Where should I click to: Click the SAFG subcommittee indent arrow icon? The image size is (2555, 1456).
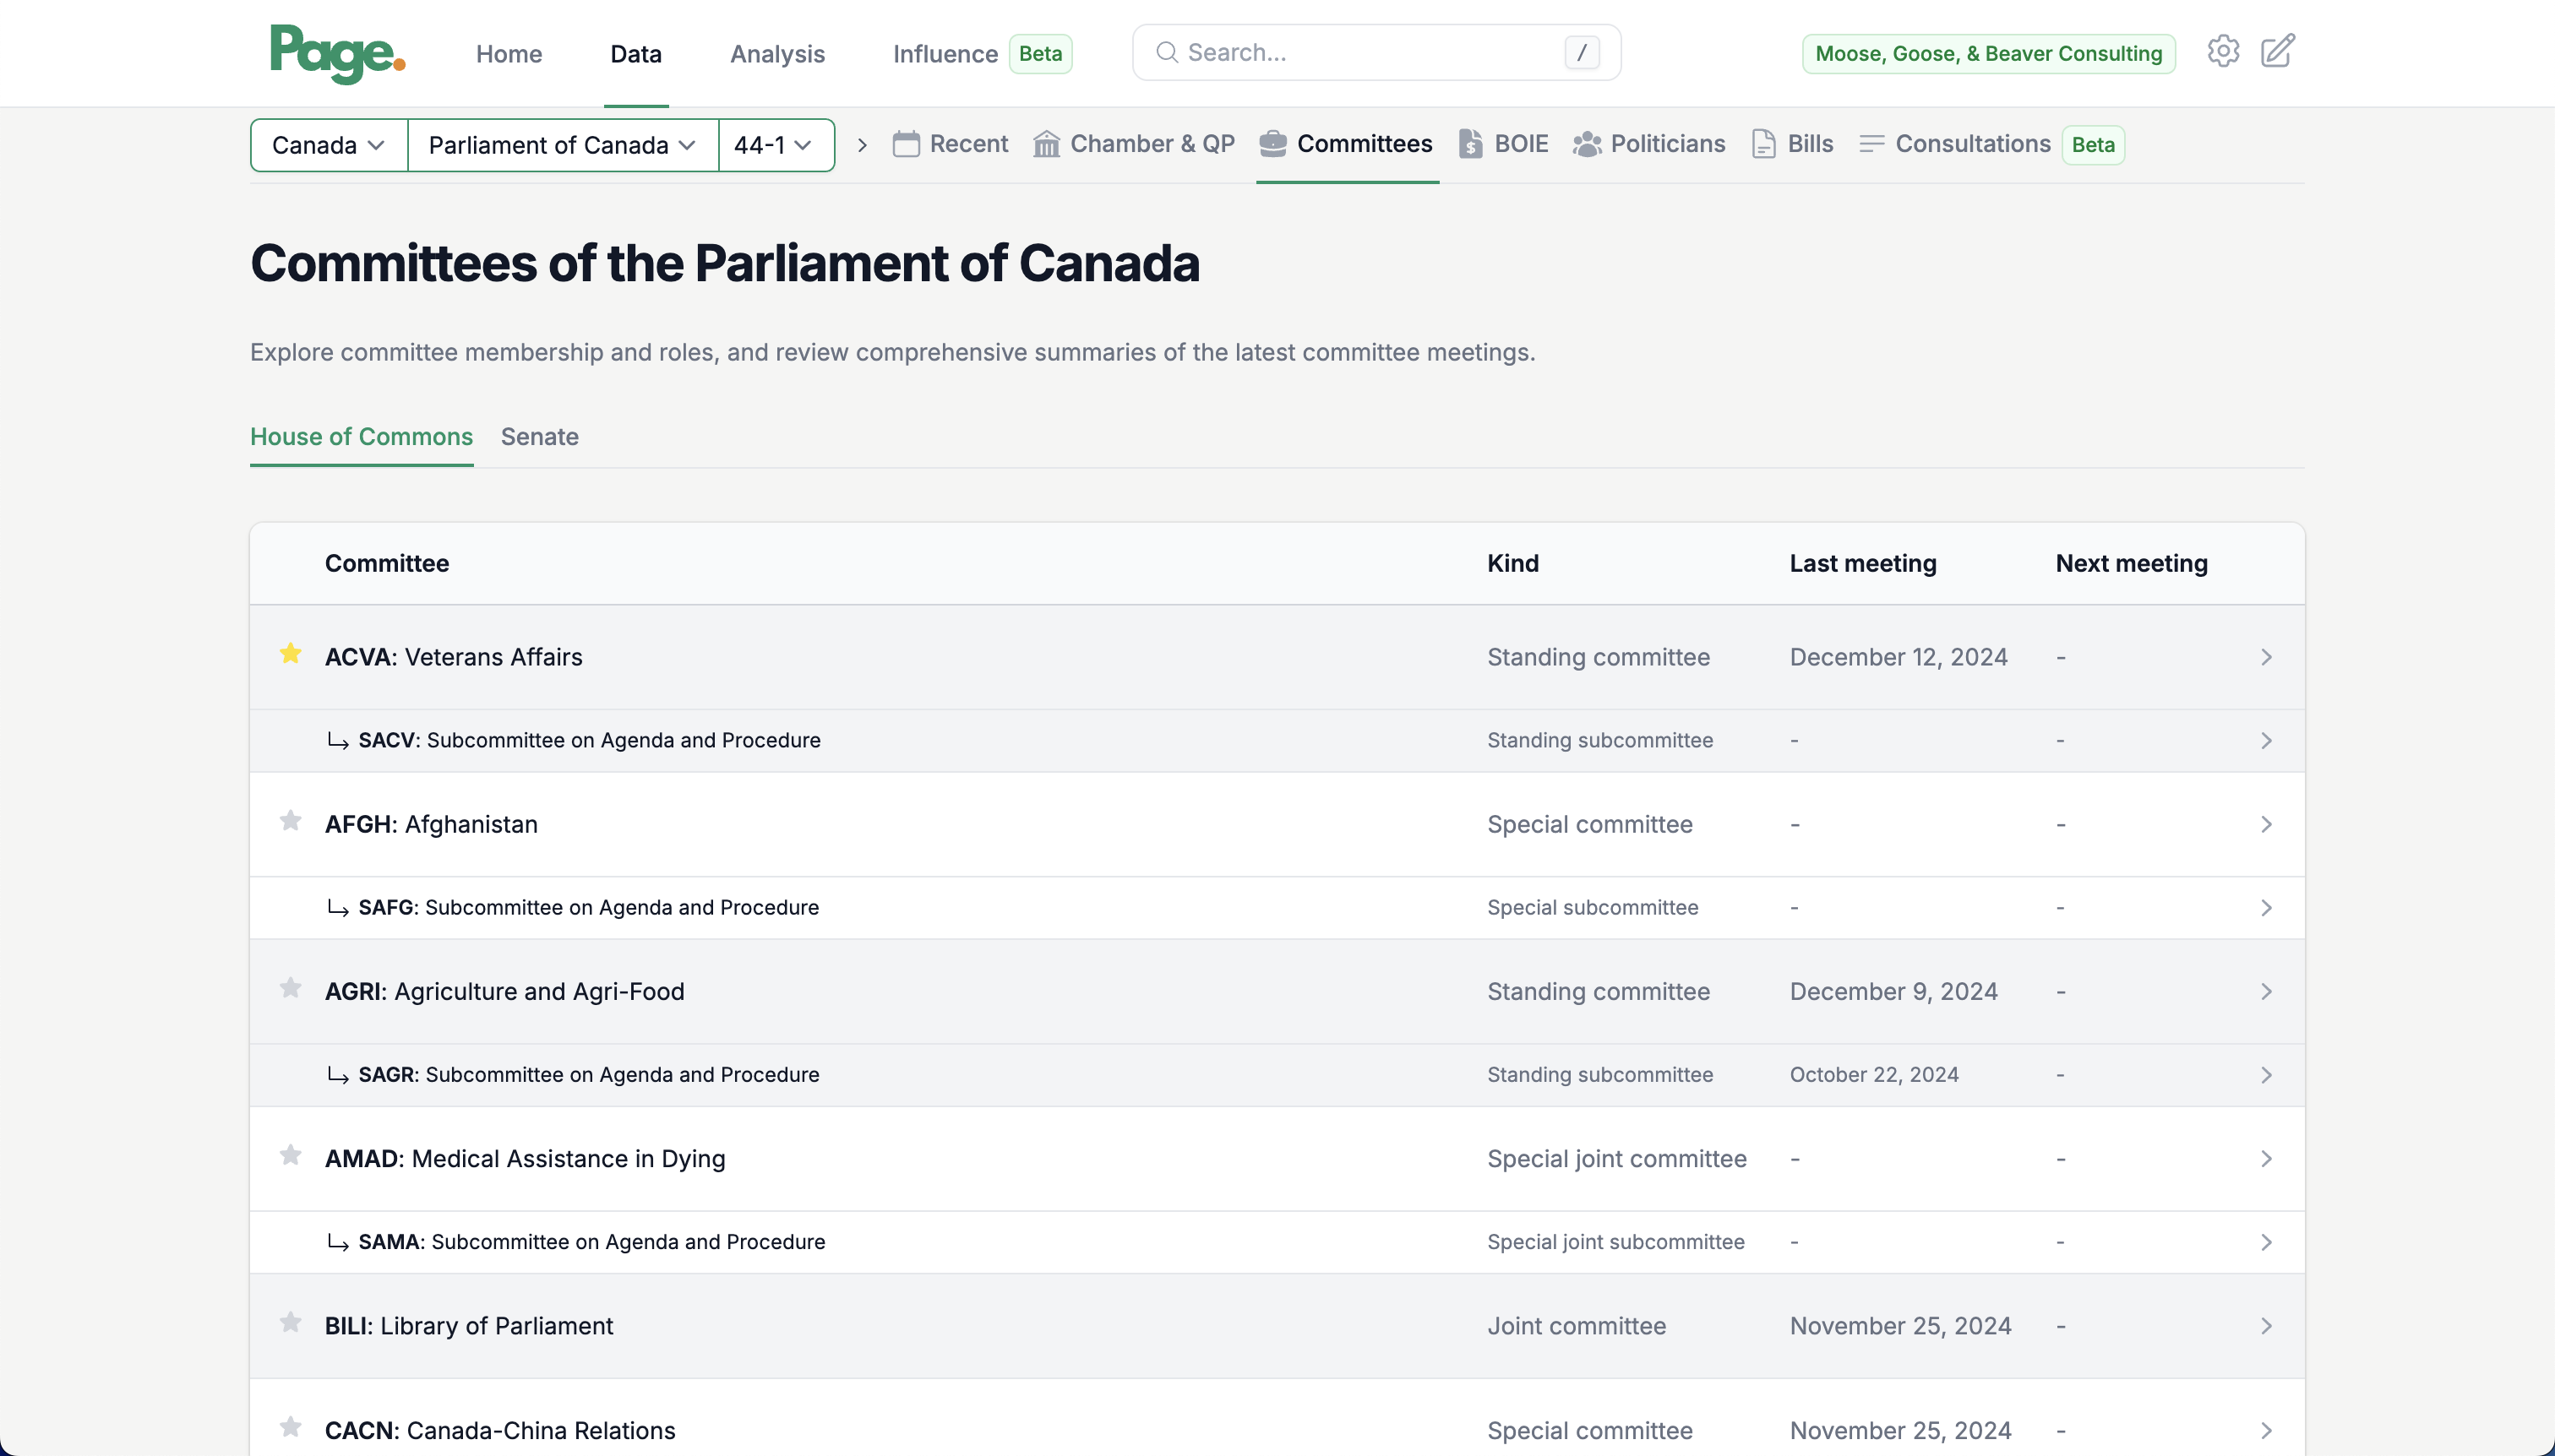(338, 908)
